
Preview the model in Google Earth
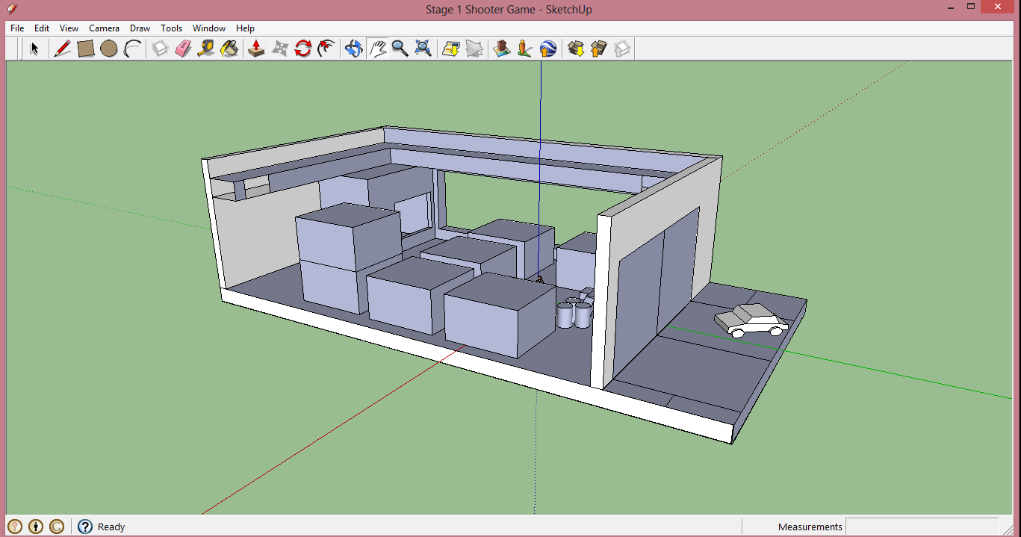pyautogui.click(x=548, y=49)
